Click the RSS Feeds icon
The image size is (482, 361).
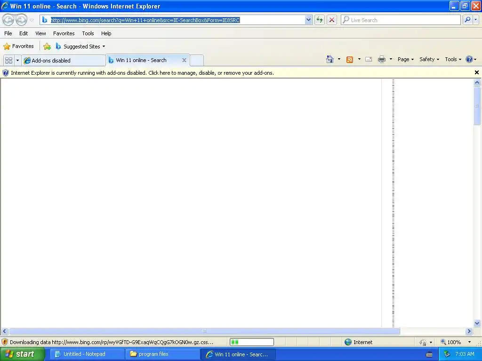click(x=350, y=59)
